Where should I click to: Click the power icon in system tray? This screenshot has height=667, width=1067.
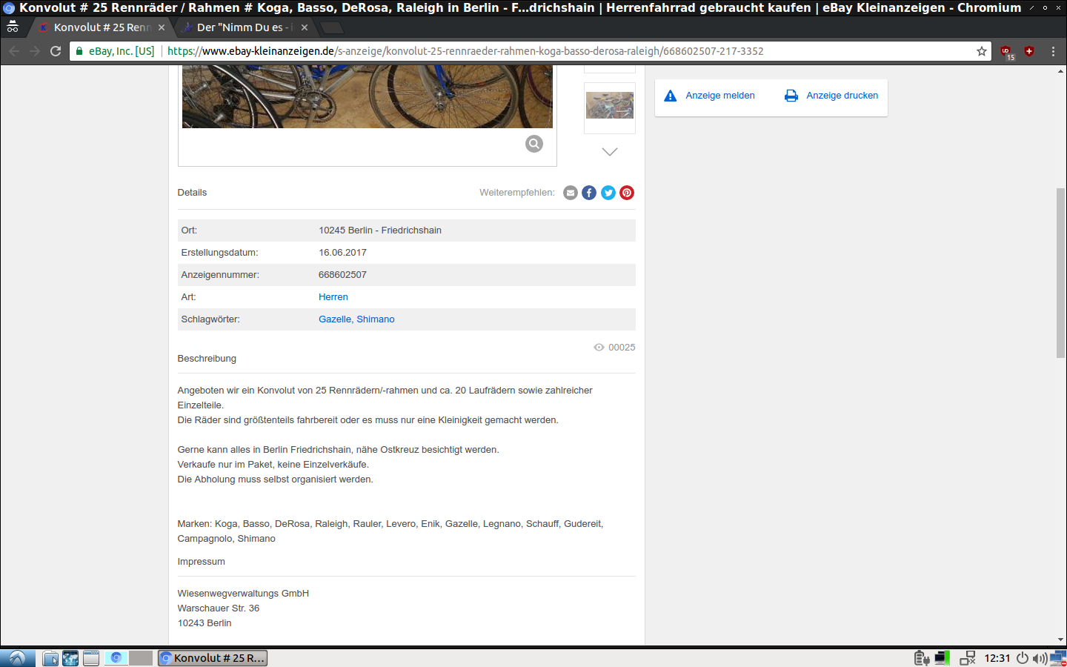pyautogui.click(x=1023, y=658)
